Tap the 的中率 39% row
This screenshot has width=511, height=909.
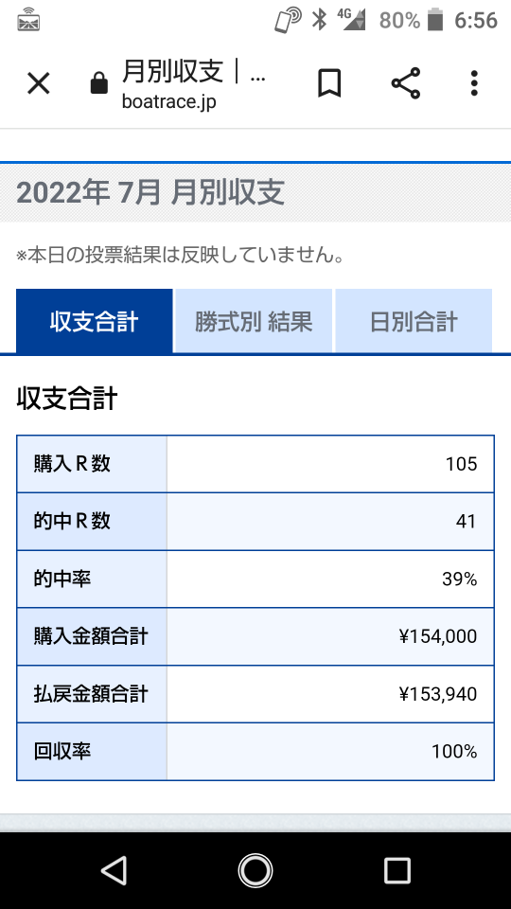(255, 579)
